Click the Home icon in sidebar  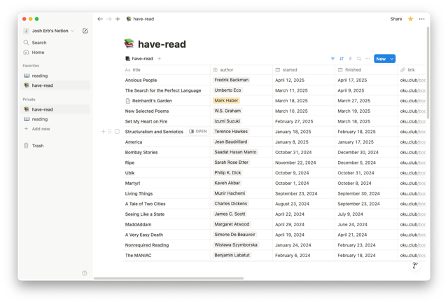[26, 53]
